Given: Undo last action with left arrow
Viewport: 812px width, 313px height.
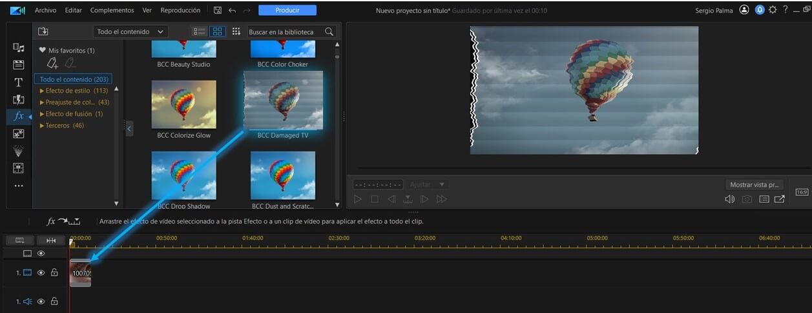Looking at the screenshot, I should (233, 10).
